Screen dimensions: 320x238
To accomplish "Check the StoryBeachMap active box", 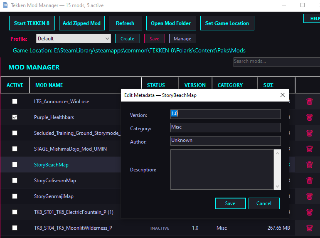I will [15, 165].
